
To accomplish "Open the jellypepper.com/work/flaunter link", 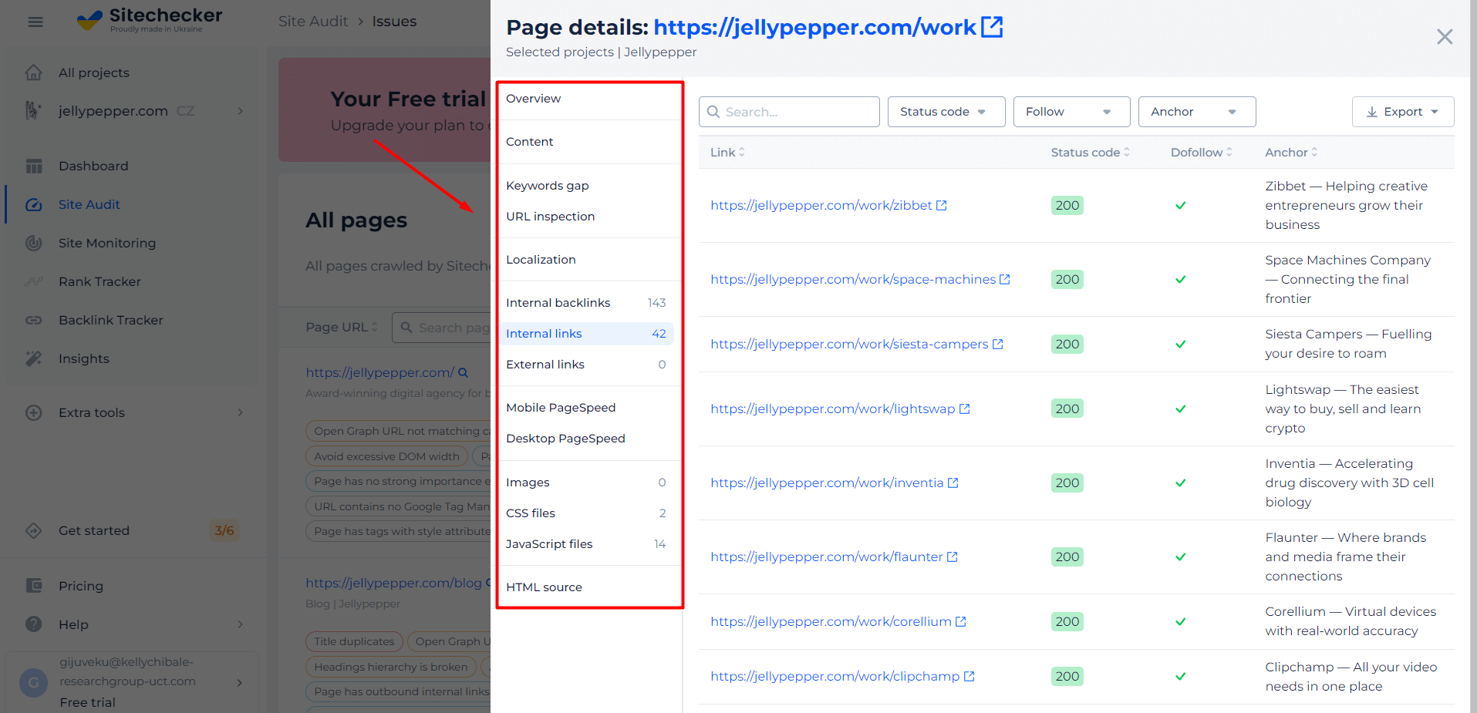I will [x=827, y=557].
